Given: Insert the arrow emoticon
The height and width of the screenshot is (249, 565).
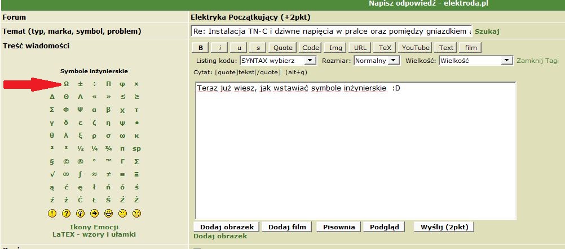Looking at the screenshot, I should point(94,214).
